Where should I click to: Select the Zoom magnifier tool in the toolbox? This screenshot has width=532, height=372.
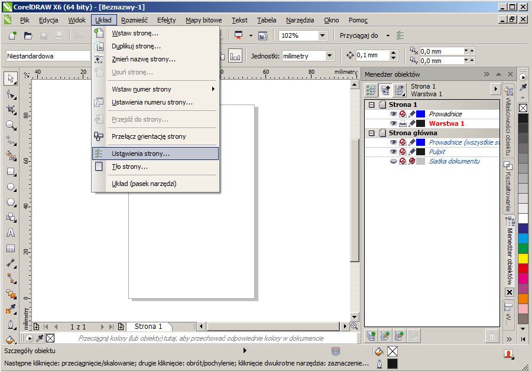click(11, 125)
